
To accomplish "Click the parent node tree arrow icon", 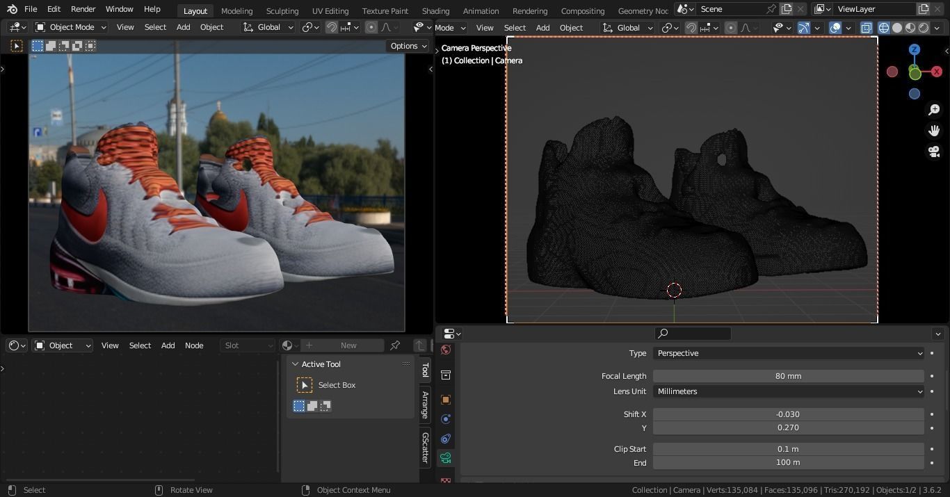I will pyautogui.click(x=419, y=345).
